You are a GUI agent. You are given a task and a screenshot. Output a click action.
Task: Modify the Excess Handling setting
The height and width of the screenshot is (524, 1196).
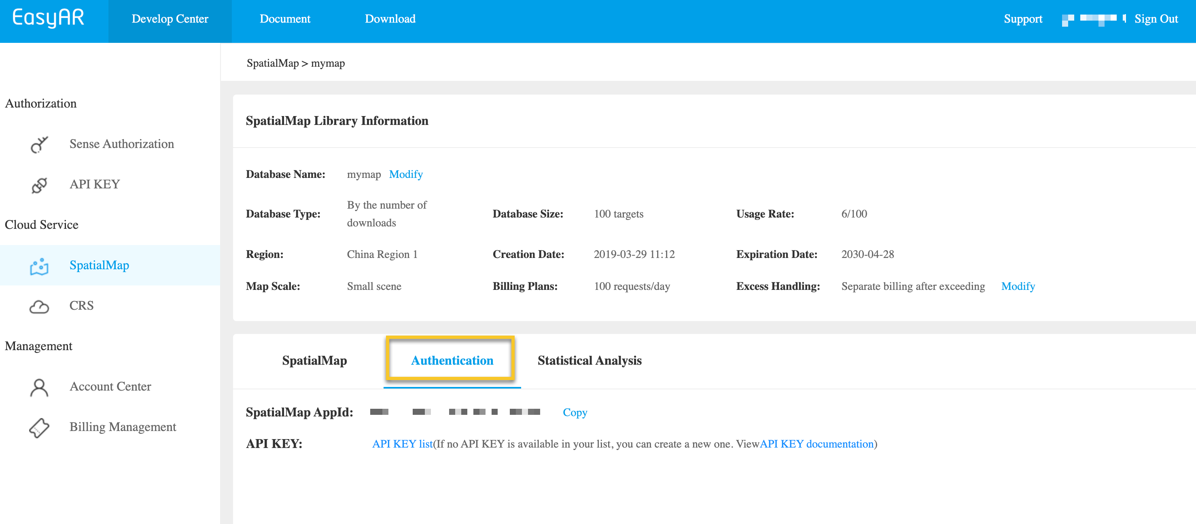click(1018, 286)
